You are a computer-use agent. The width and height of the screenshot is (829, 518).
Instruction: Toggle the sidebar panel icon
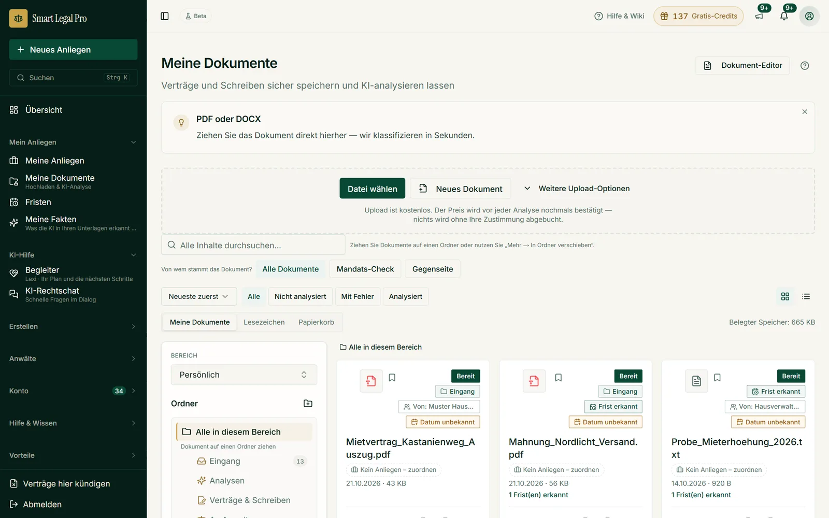tap(165, 16)
